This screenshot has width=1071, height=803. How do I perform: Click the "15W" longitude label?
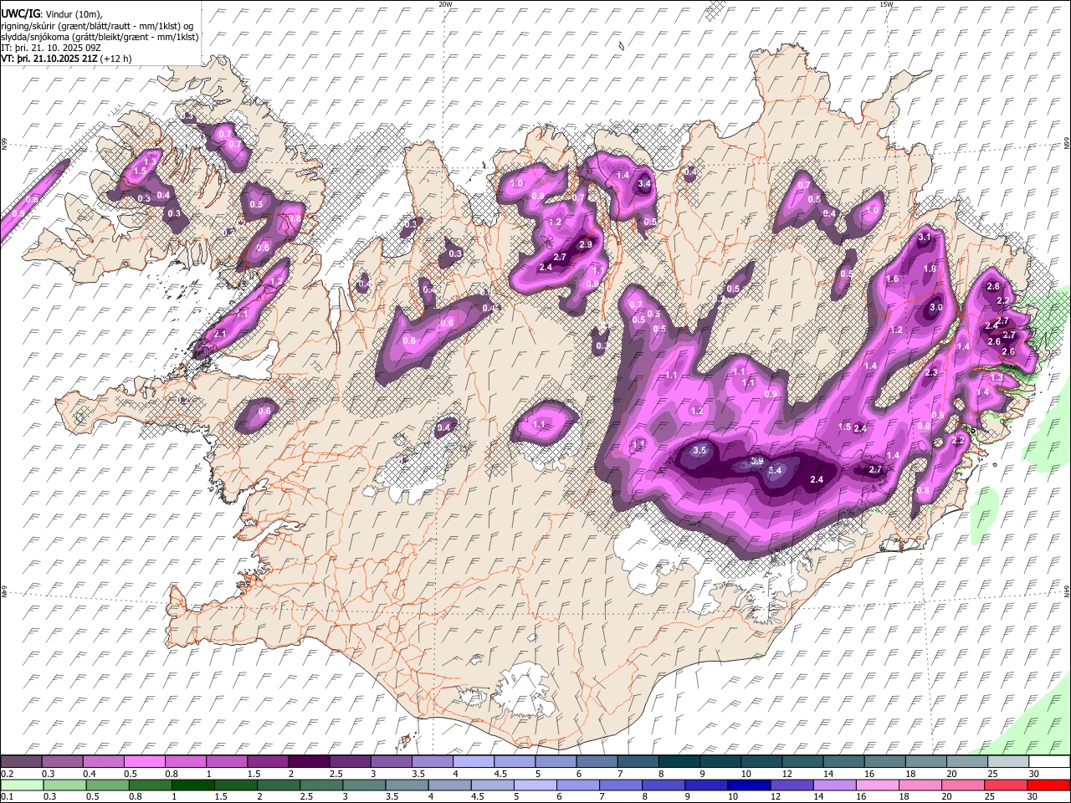coord(886,4)
